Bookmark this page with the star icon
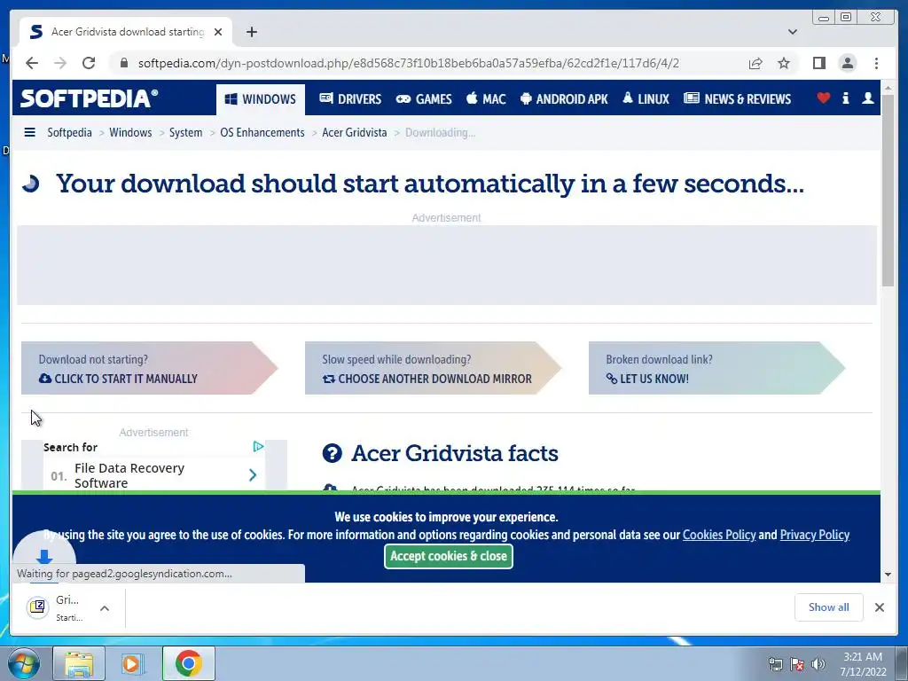This screenshot has height=681, width=908. pos(784,63)
